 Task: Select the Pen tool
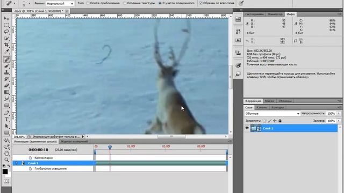coord(6,113)
